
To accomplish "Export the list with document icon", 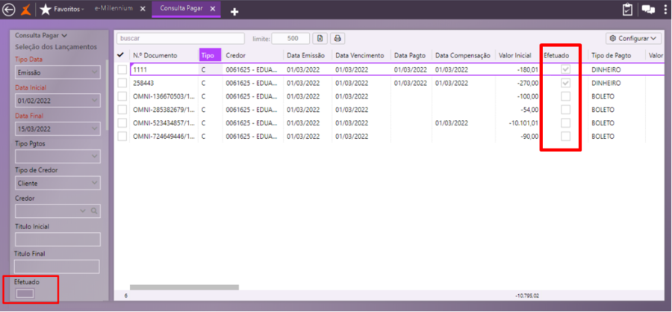I will [320, 39].
